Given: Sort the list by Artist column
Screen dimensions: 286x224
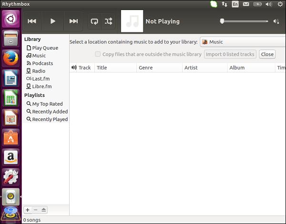Looking at the screenshot, I should point(191,68).
